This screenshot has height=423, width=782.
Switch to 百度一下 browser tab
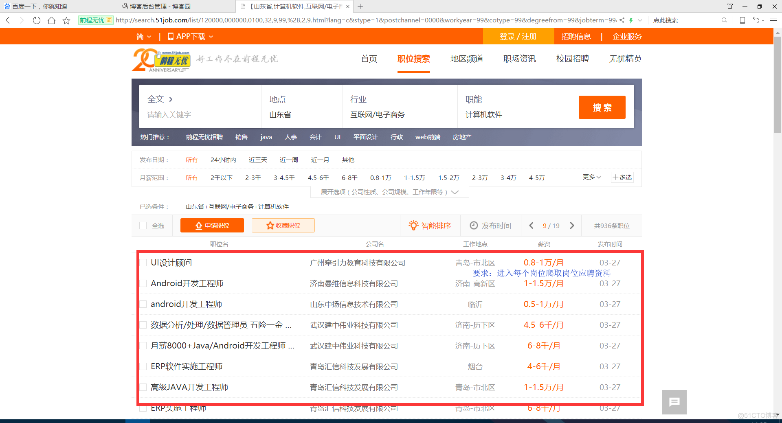[59, 6]
